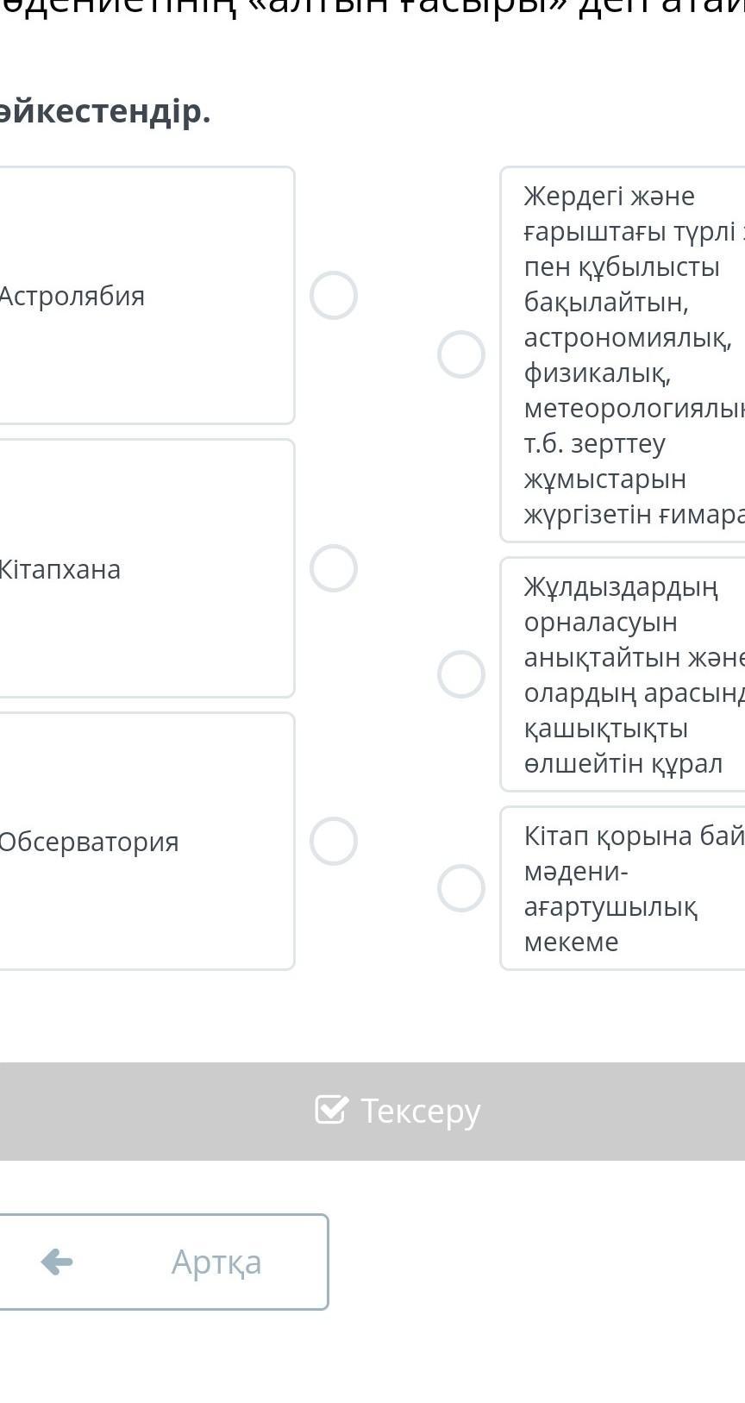Click definition card starting 'Жердегі және'

click(x=629, y=354)
